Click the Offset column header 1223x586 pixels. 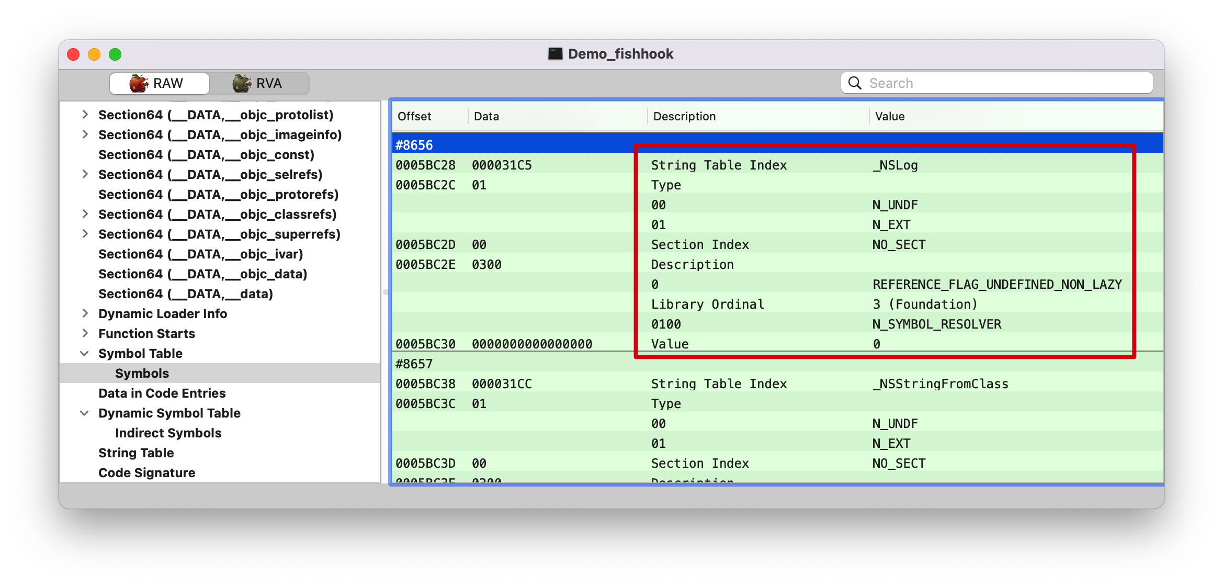(414, 117)
